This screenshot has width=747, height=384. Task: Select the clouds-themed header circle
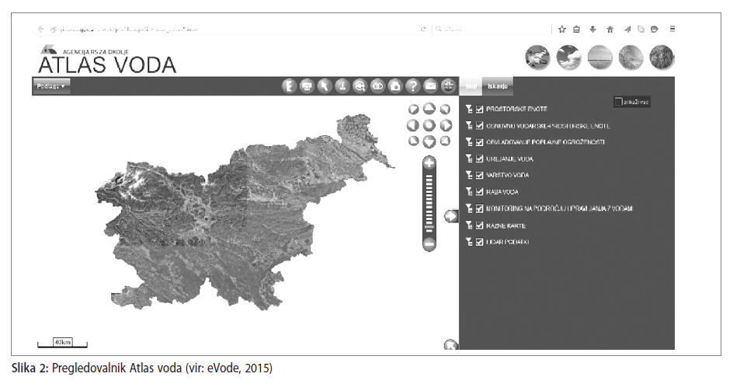[568, 58]
